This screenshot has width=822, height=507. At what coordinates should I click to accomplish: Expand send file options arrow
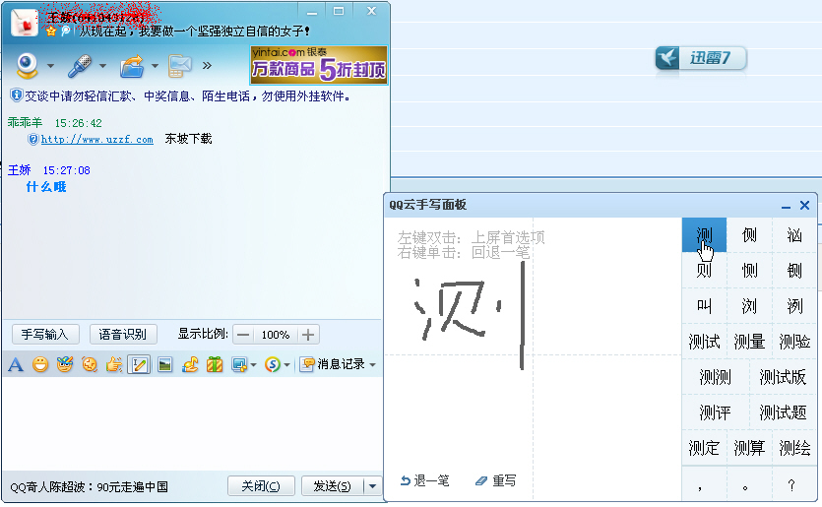(155, 66)
